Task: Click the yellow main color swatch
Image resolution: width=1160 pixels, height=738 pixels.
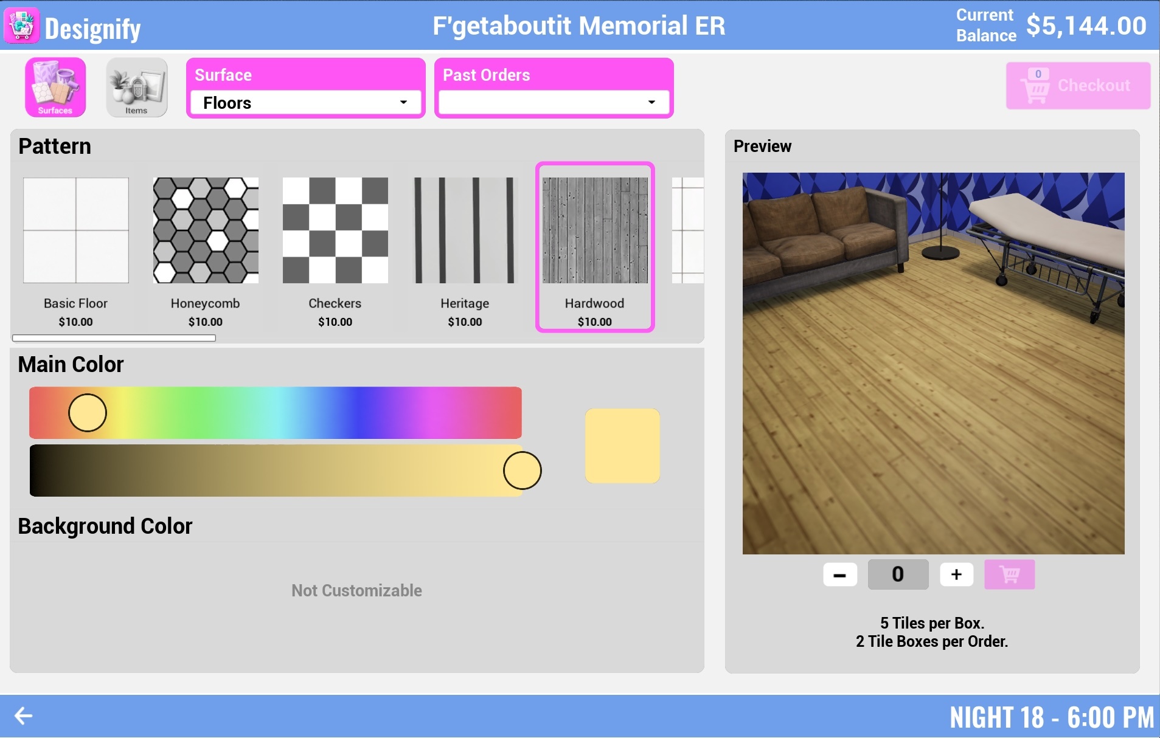Action: coord(622,446)
